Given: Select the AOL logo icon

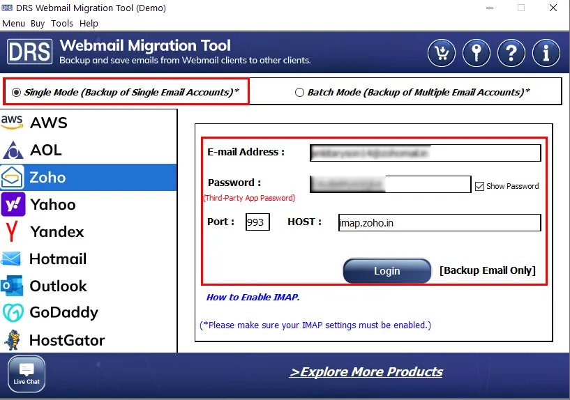Looking at the screenshot, I should click(13, 150).
